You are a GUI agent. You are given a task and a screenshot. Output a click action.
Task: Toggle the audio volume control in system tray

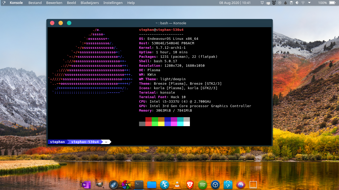click(297, 3)
